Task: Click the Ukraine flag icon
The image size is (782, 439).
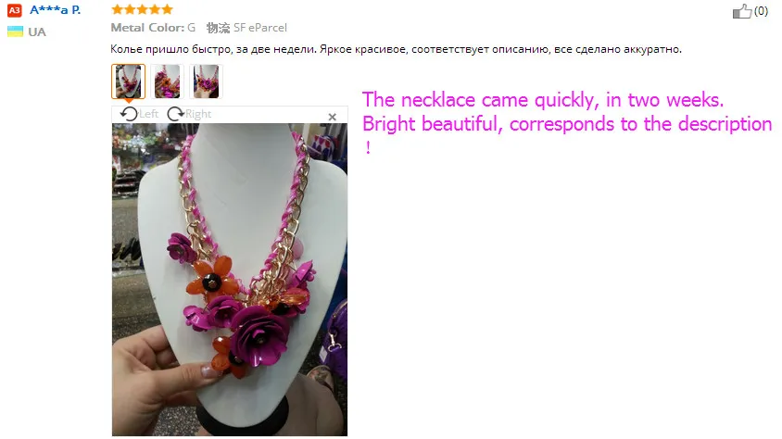Action: [15, 31]
